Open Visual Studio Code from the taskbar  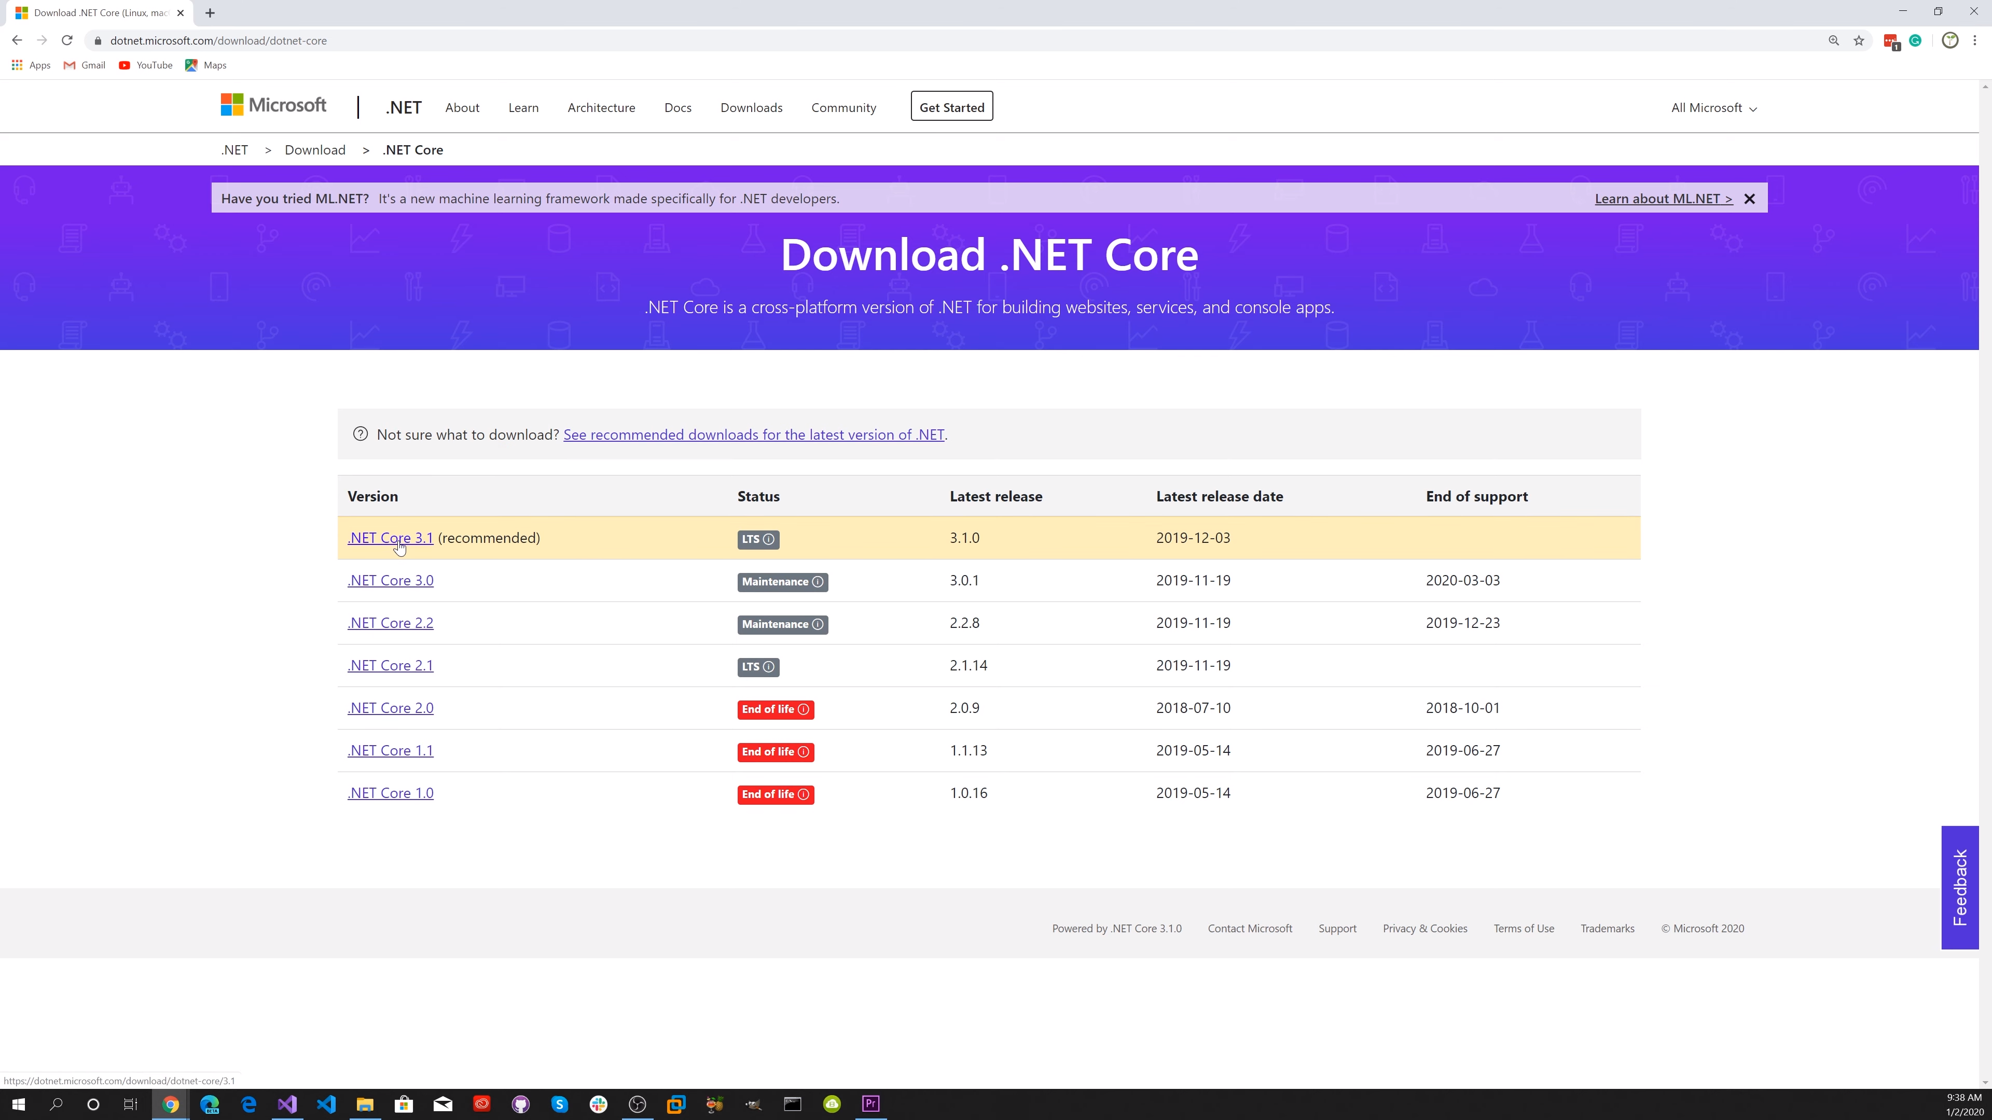coord(326,1104)
